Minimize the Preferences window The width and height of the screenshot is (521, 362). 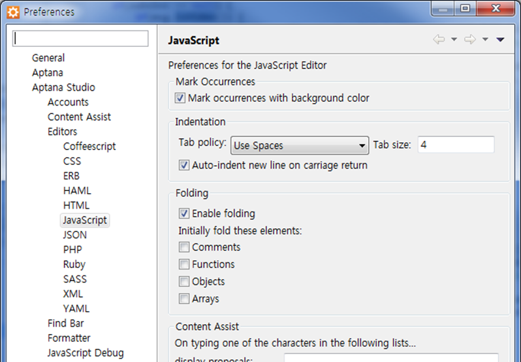coord(443,8)
